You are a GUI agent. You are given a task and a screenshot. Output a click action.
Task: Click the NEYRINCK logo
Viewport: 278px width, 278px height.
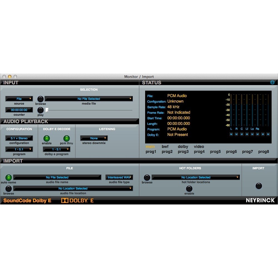click(x=260, y=200)
